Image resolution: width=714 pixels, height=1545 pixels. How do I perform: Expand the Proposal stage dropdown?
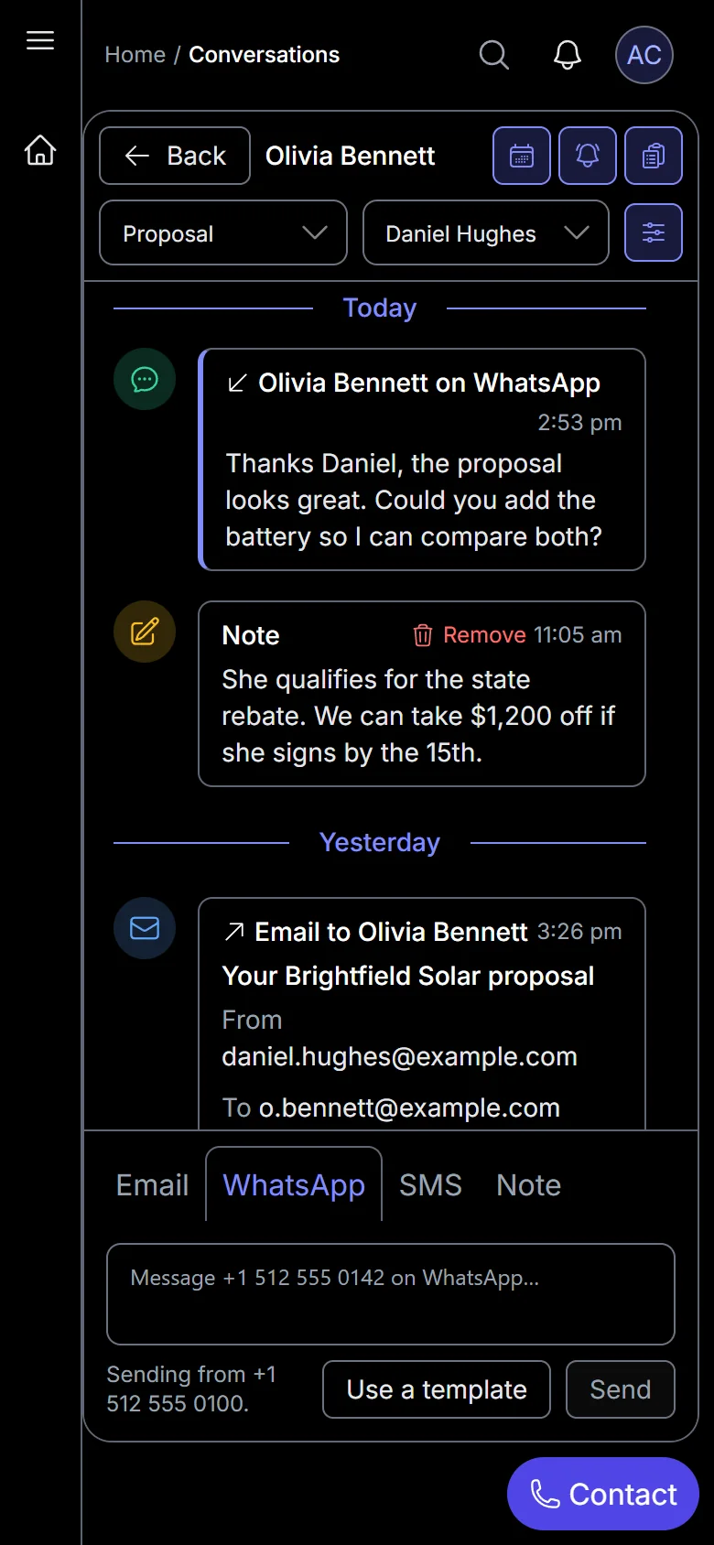[223, 232]
